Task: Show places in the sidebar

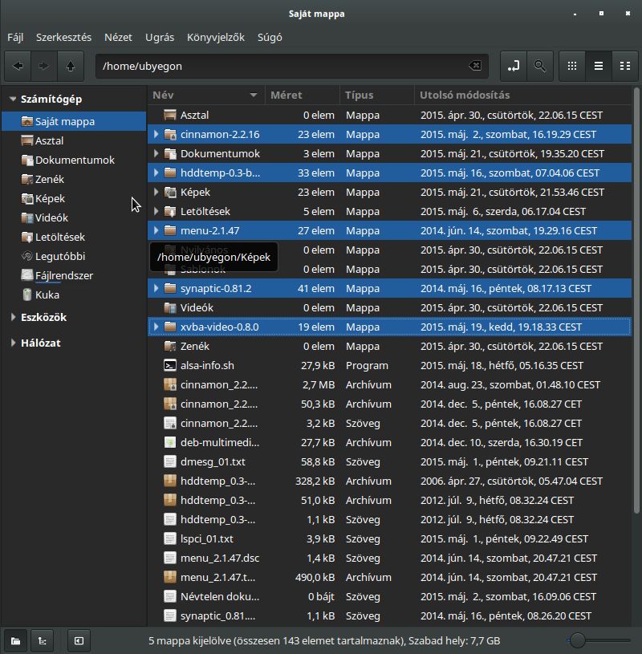Action: click(x=15, y=640)
